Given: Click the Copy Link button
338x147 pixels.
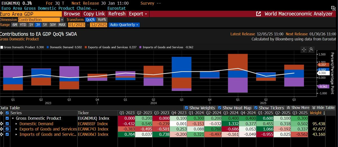Looking at the screenshot, I should click(94, 14).
